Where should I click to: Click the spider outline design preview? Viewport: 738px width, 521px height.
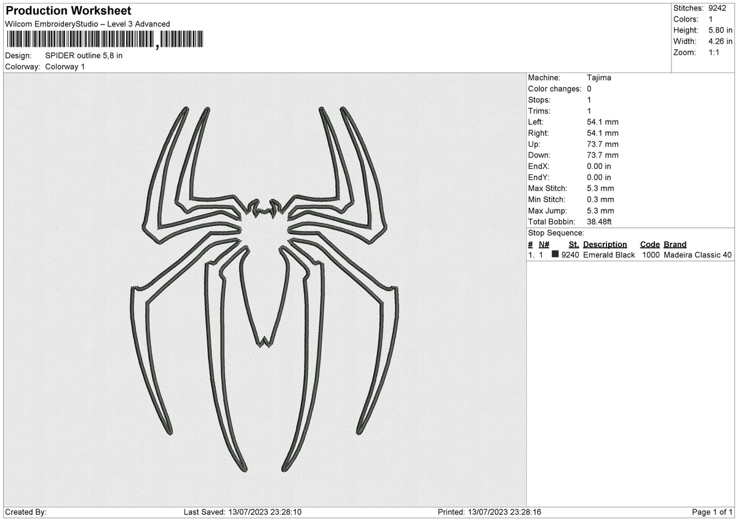click(x=264, y=289)
